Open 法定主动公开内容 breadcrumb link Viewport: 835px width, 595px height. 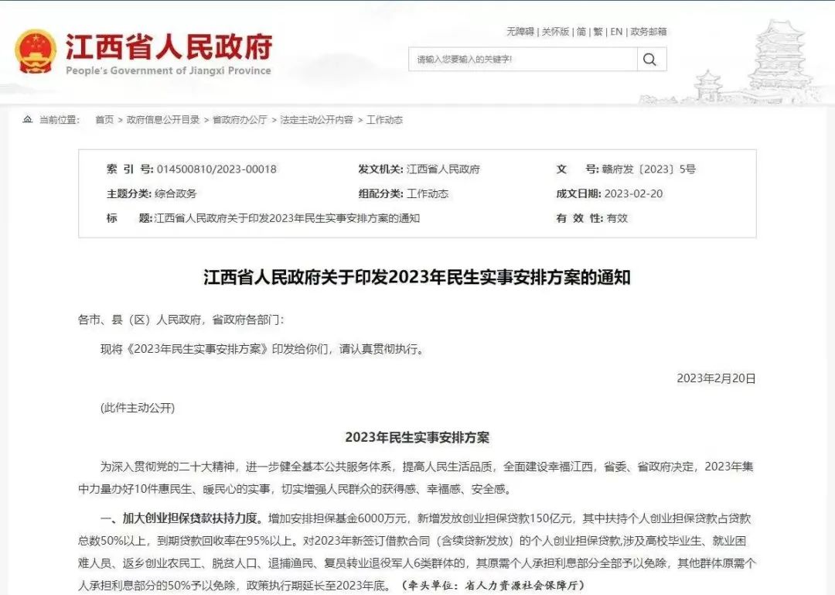click(x=317, y=120)
